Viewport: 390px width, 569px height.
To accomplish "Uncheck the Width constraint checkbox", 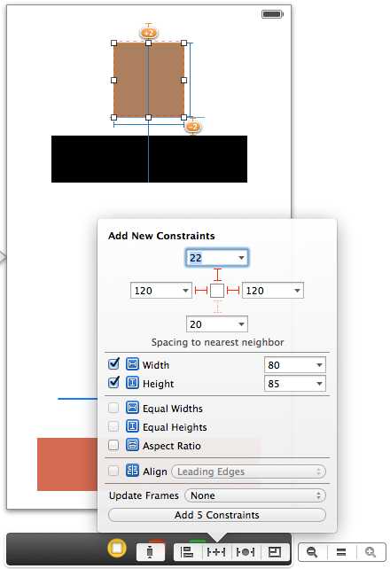I will coord(113,363).
